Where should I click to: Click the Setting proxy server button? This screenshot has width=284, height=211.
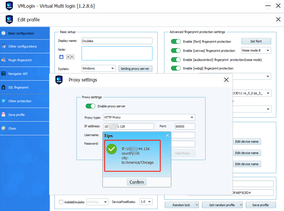pos(135,69)
